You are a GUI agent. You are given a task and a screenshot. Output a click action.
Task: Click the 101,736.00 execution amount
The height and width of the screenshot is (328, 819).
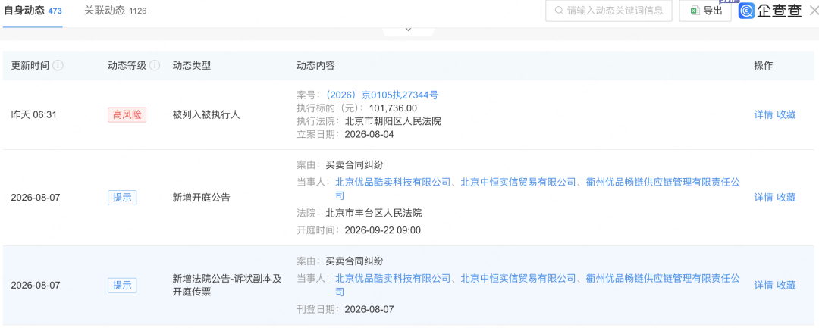pos(393,108)
